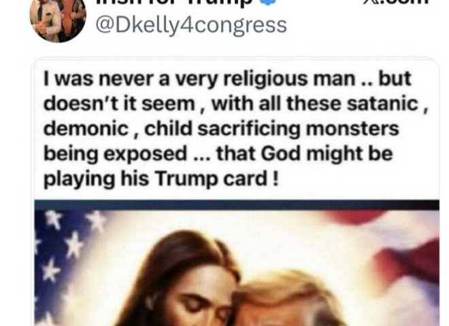Click the word 'demonic' in the text
The image size is (449, 326).
pyautogui.click(x=86, y=128)
